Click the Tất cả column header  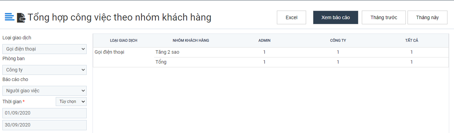click(x=412, y=40)
